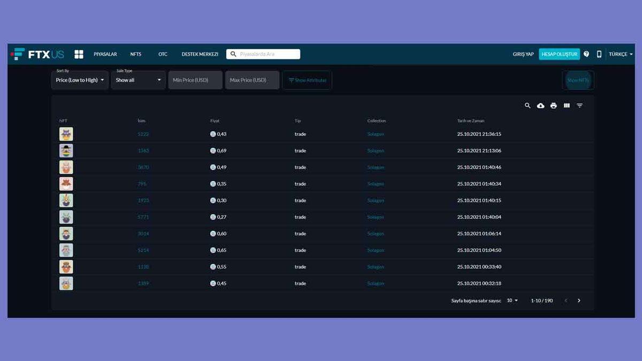
Task: Click the Show Attributes button
Action: click(307, 80)
